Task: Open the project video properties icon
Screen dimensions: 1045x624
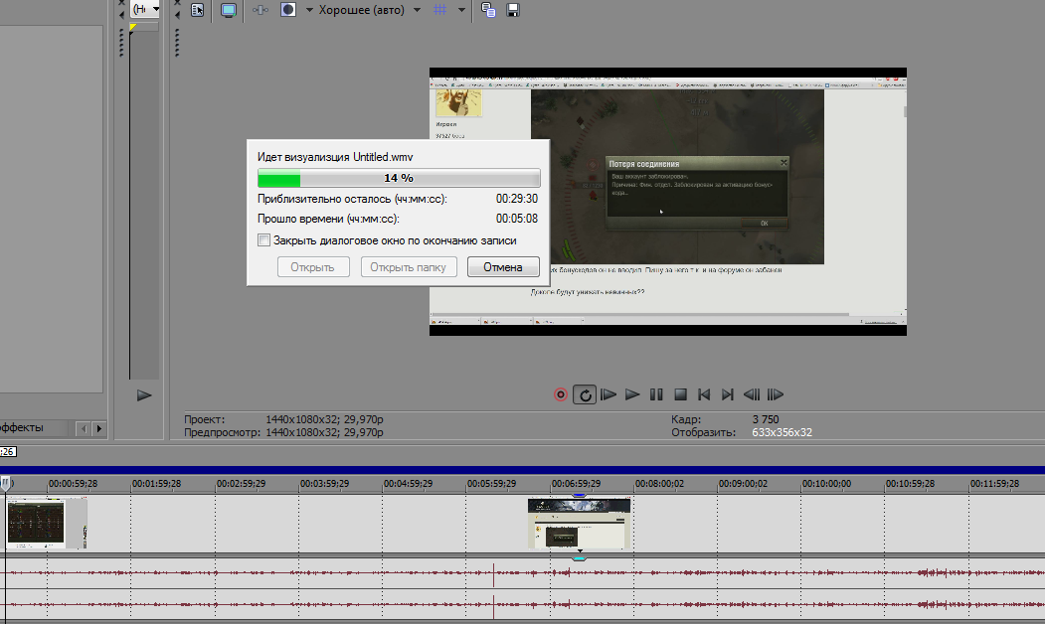Action: pos(197,10)
